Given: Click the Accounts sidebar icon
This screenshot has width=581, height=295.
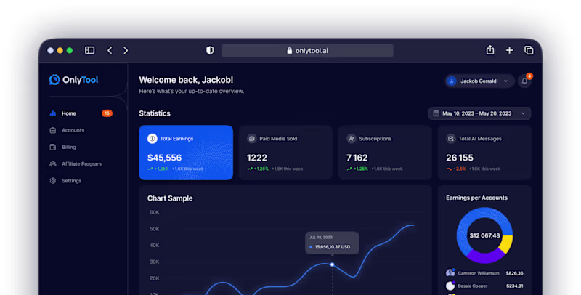Looking at the screenshot, I should pos(53,130).
